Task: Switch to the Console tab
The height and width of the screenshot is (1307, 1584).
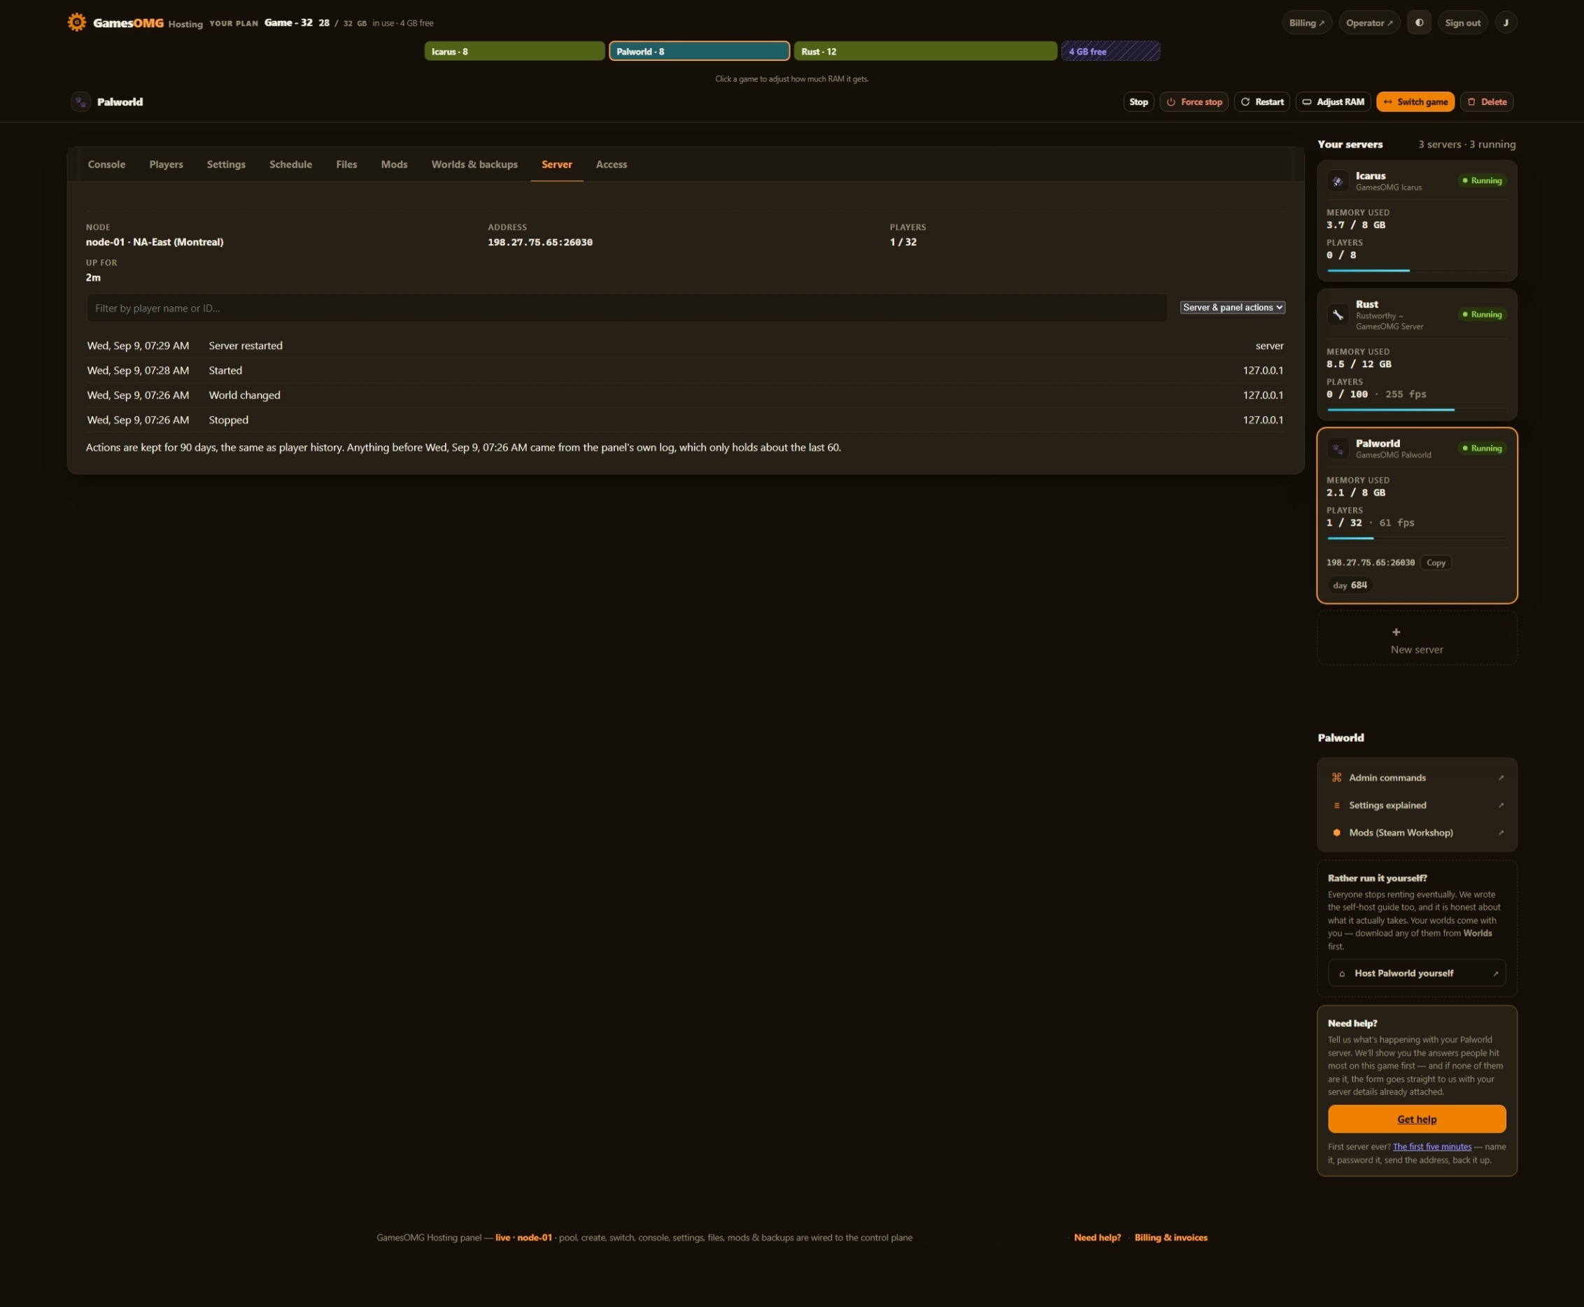Action: (x=106, y=164)
